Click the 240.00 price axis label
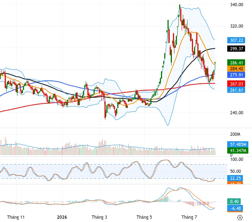The height and width of the screenshot is (222, 252). pos(237,112)
